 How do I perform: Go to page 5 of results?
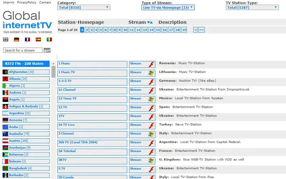click(x=101, y=30)
